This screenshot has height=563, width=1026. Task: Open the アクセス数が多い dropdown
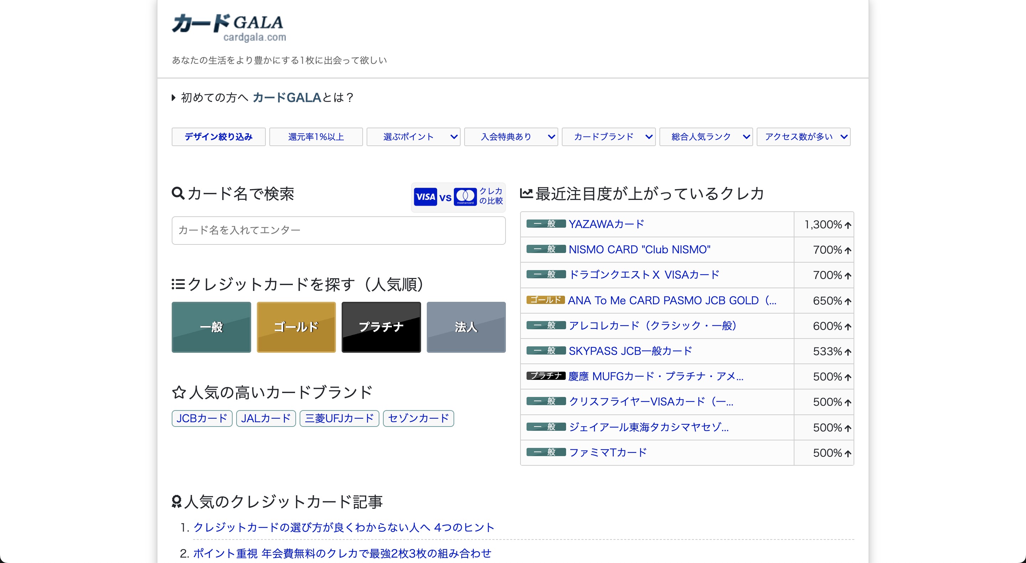pos(803,137)
